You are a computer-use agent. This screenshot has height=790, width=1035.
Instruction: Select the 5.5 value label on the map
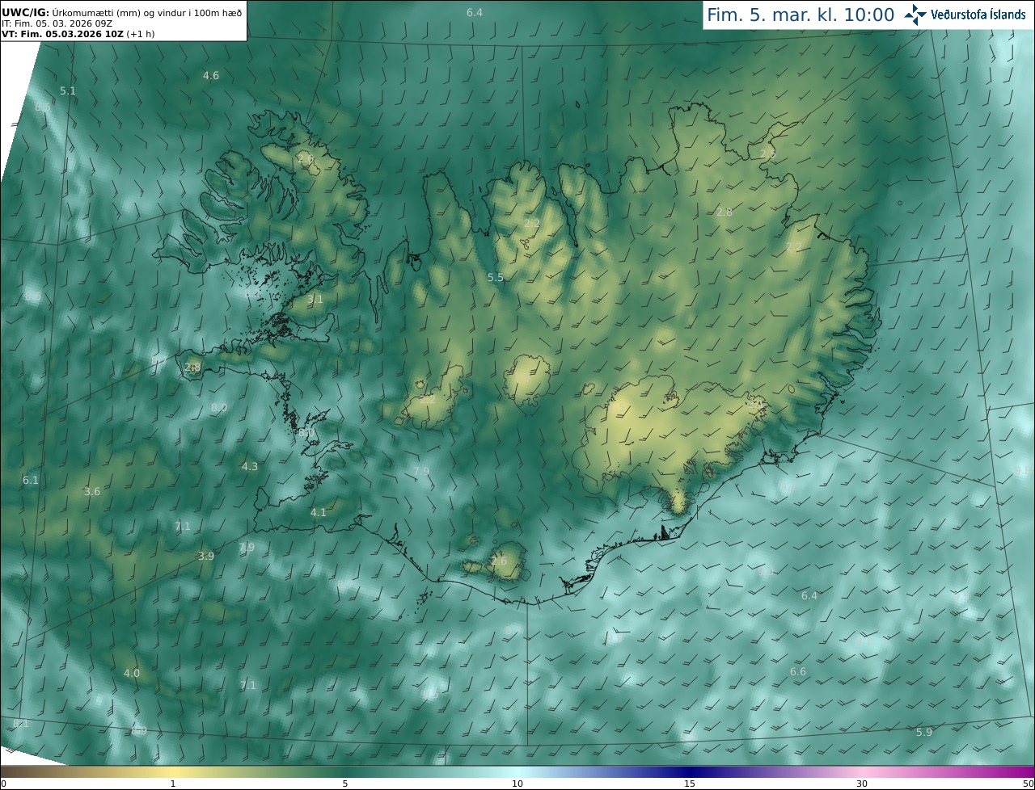(496, 278)
